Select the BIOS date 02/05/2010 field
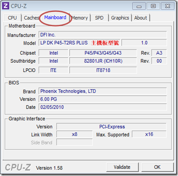178x176 pixels. point(103,107)
